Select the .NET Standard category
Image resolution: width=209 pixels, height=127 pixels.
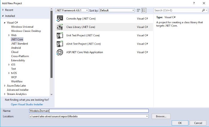pos(19,44)
